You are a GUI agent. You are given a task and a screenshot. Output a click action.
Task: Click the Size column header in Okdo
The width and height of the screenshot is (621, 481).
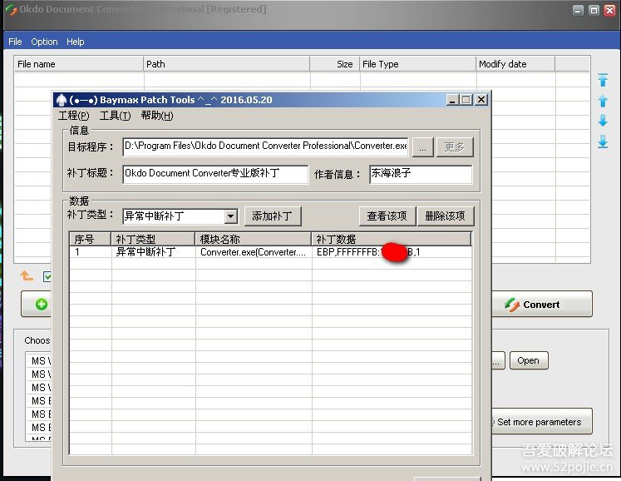coord(335,64)
